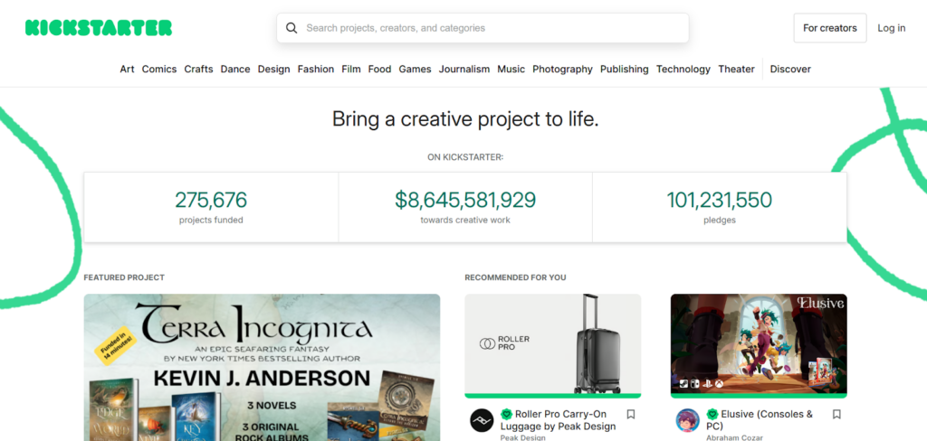Open the Games category
The height and width of the screenshot is (441, 927).
(415, 69)
